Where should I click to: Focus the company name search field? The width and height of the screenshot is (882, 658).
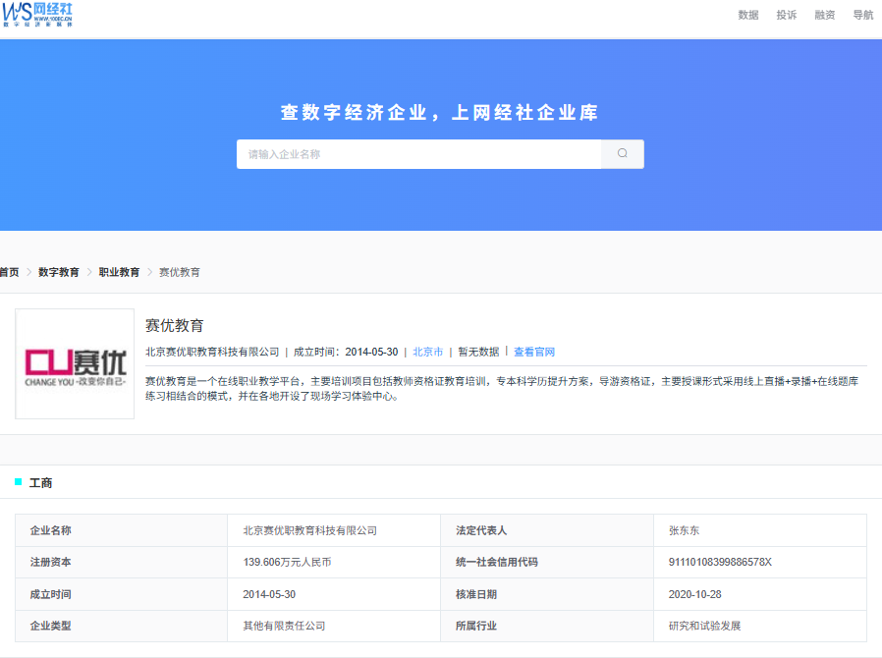coord(418,154)
